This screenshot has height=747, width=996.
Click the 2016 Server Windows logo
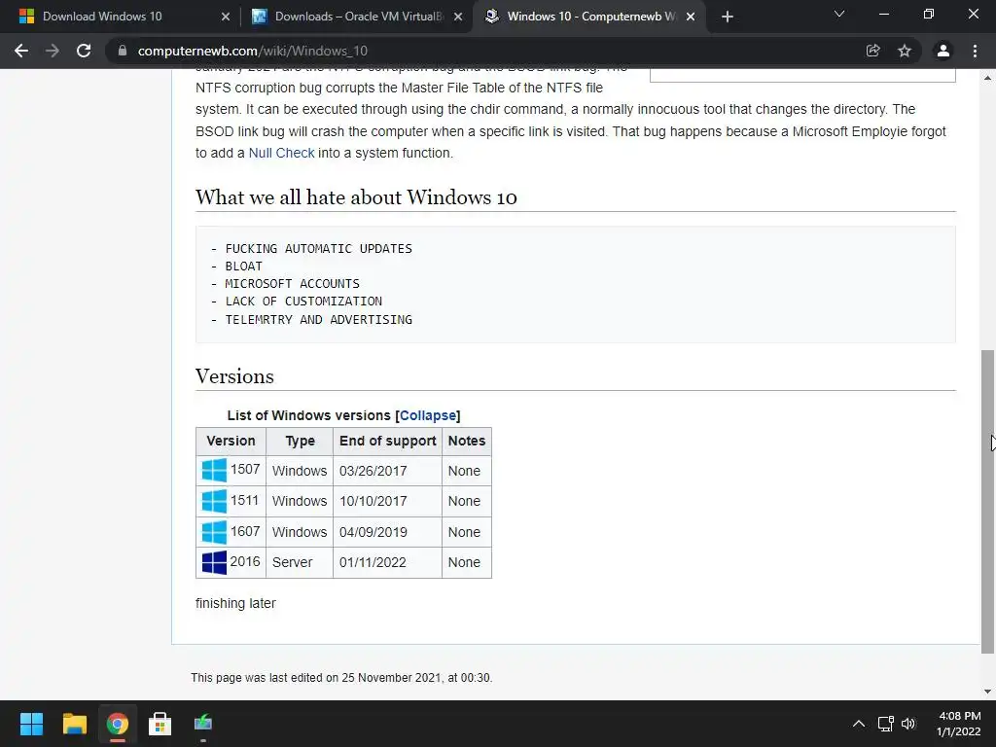pos(214,562)
